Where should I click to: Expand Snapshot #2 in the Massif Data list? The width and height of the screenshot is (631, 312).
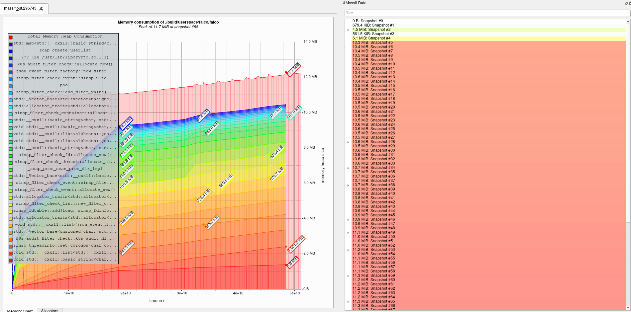[348, 29]
